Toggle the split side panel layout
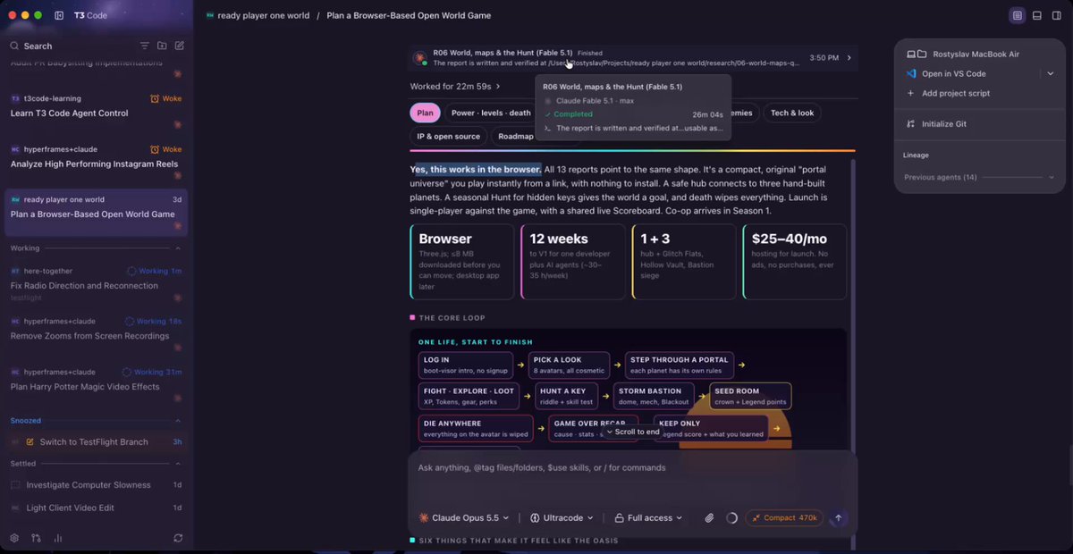 (x=1056, y=15)
